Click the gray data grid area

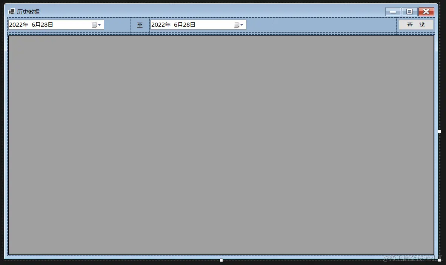(x=221, y=145)
